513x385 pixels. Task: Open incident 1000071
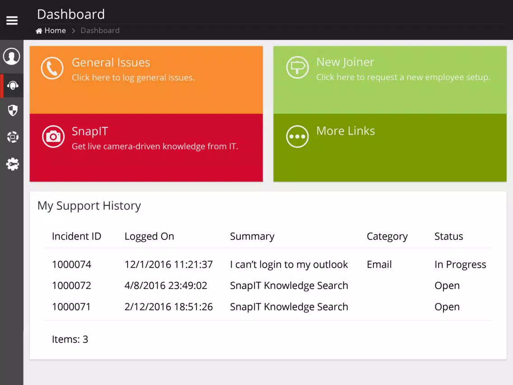point(71,307)
